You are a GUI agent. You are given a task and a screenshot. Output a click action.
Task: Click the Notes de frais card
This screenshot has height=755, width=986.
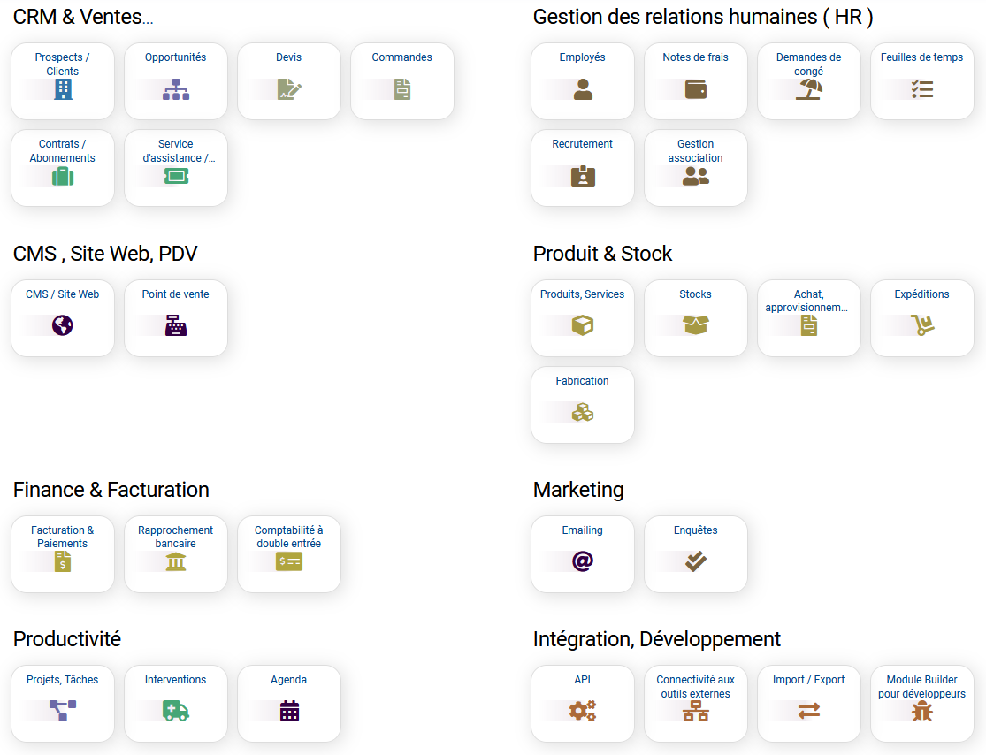696,80
